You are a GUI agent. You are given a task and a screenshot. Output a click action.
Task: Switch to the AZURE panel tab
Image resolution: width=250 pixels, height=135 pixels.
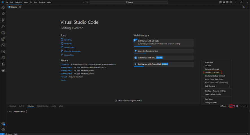click(x=61, y=106)
